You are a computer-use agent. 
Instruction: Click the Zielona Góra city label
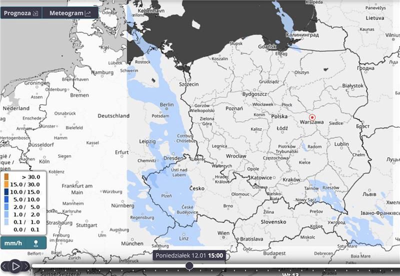[207, 121]
